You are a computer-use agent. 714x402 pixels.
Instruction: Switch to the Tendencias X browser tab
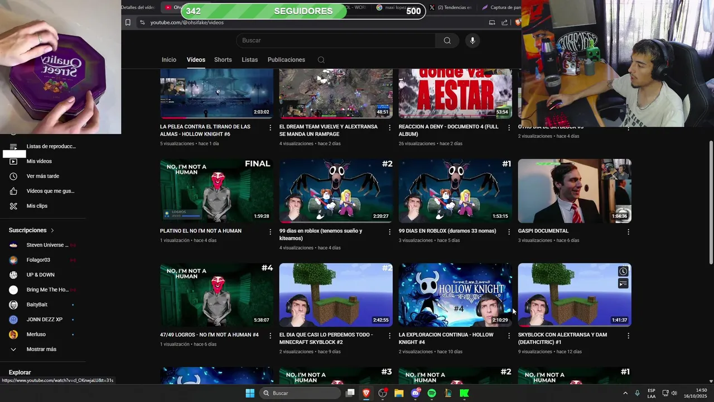point(451,7)
